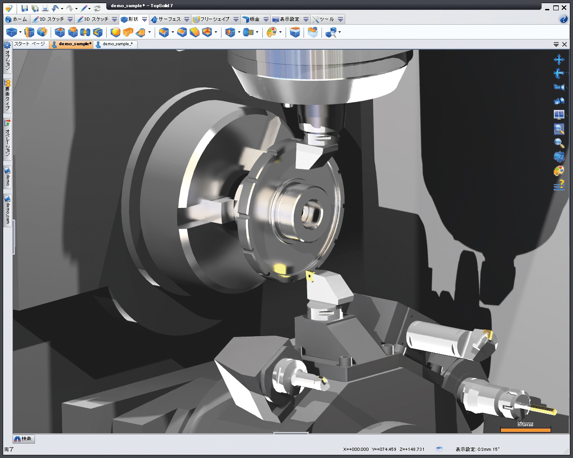The width and height of the screenshot is (573, 458).
Task: Open the ツール tab dropdown arrow
Action: click(340, 19)
